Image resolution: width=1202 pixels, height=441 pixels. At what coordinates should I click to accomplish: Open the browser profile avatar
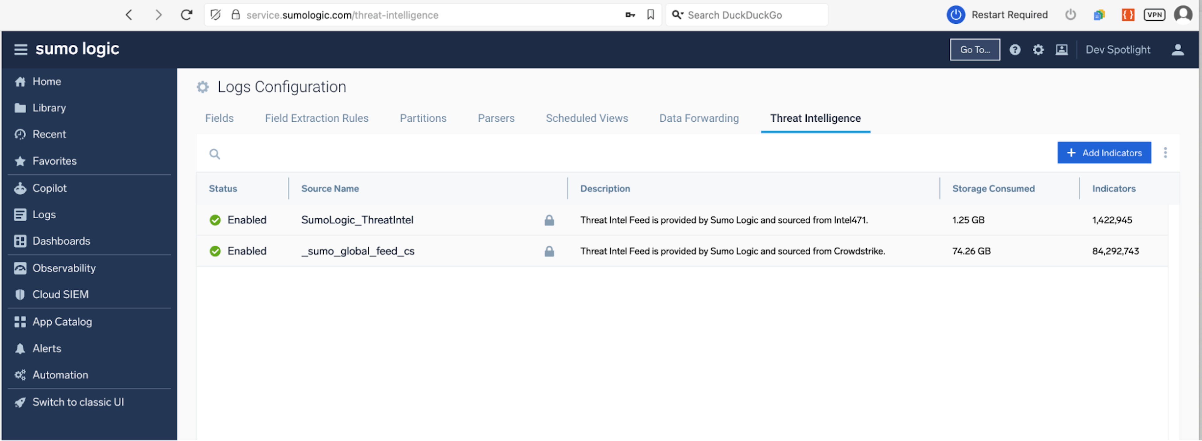tap(1183, 14)
